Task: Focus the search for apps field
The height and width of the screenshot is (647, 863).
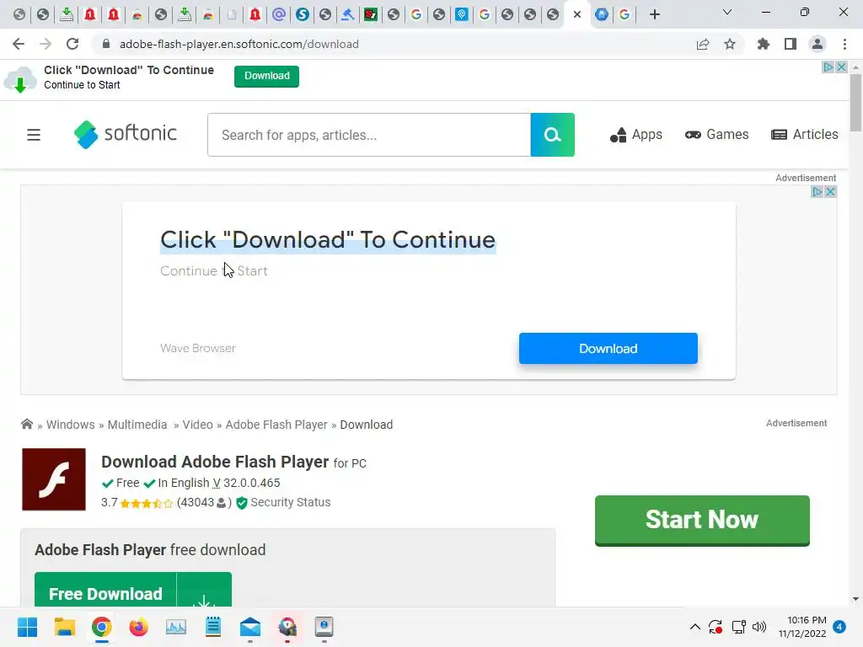Action: [x=369, y=135]
